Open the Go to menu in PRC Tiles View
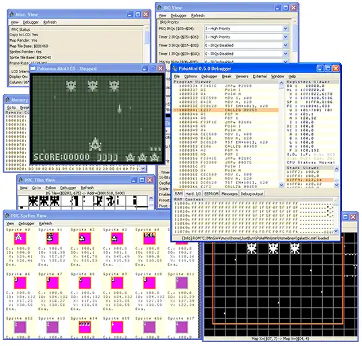 pos(36,187)
